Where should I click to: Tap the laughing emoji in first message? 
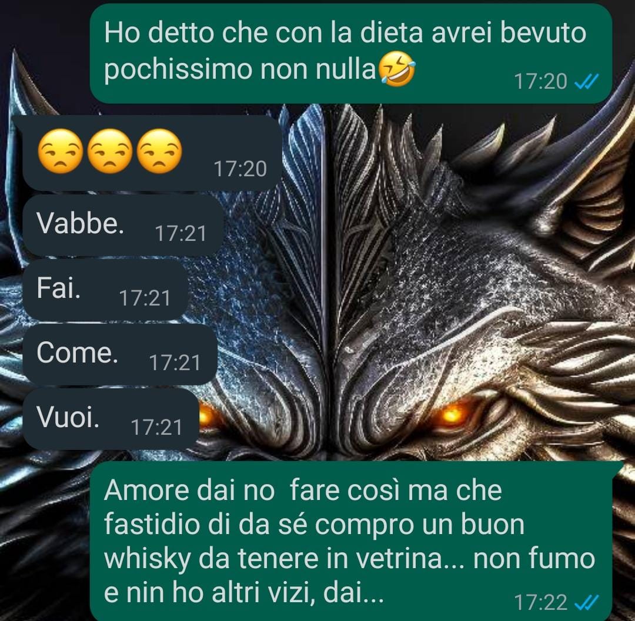click(x=397, y=71)
